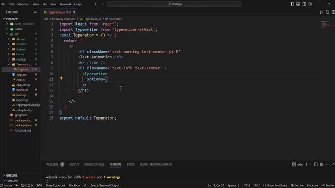Open changes icon beside the run button
The width and height of the screenshot is (335, 188).
point(328,13)
